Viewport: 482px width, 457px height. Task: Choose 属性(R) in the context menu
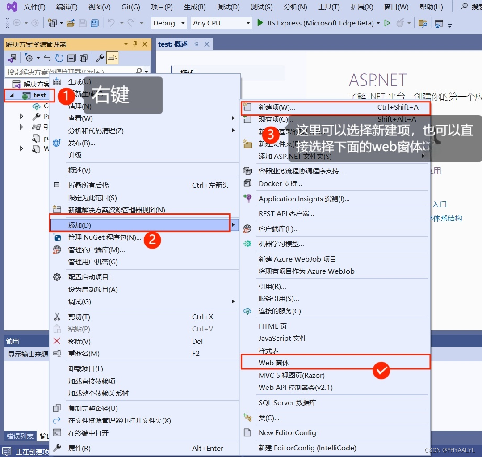point(144,448)
